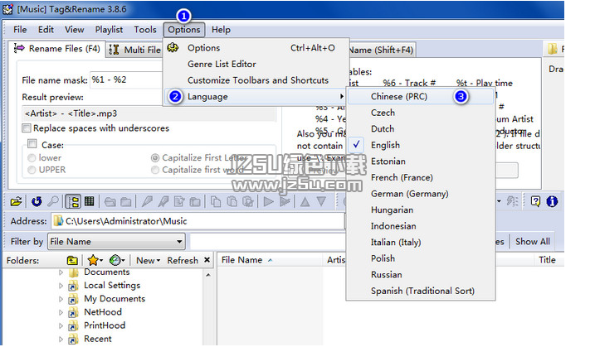Image resolution: width=595 pixels, height=347 pixels.
Task: Click the notepad-with-pencil toolbar icon
Action: click(x=178, y=201)
